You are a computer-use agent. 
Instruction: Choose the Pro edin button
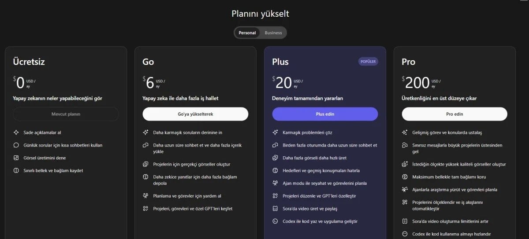454,114
